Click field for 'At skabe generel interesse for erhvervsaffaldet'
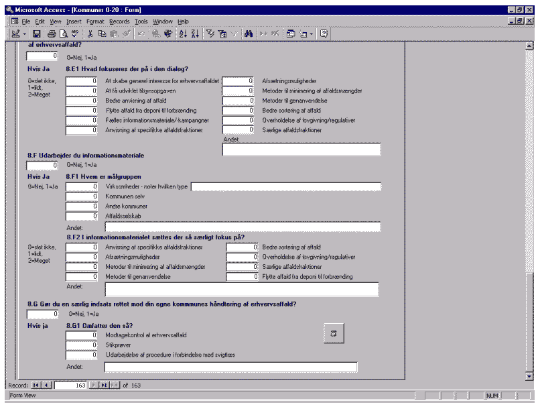The width and height of the screenshot is (540, 409). click(x=81, y=81)
